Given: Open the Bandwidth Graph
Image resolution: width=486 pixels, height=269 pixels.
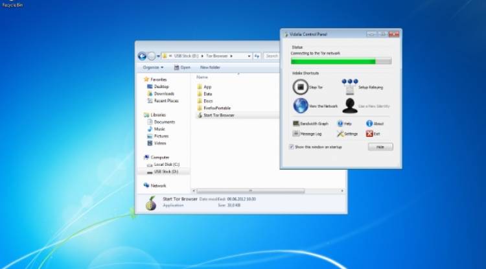Looking at the screenshot, I should click(310, 123).
